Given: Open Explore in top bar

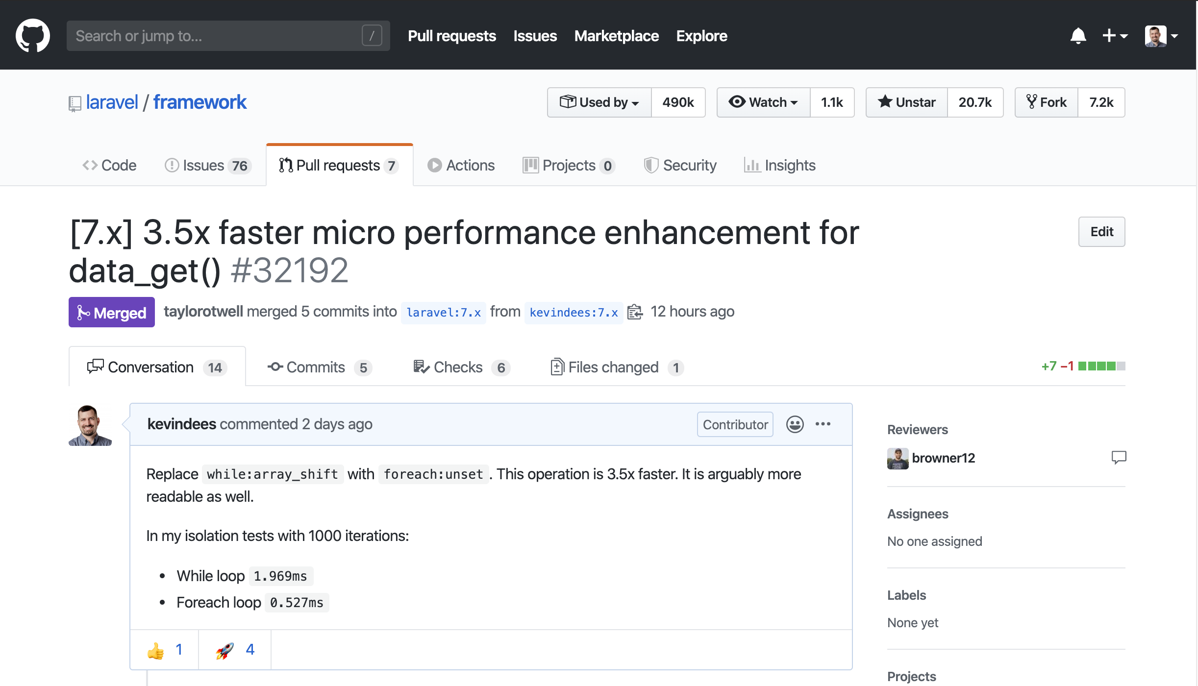Looking at the screenshot, I should 701,36.
